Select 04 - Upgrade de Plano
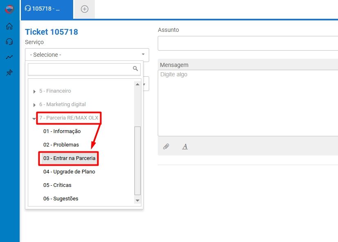 click(69, 171)
